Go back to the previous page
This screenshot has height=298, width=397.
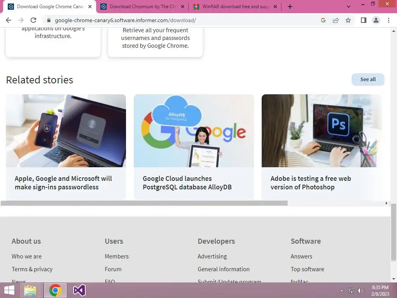tap(9, 20)
